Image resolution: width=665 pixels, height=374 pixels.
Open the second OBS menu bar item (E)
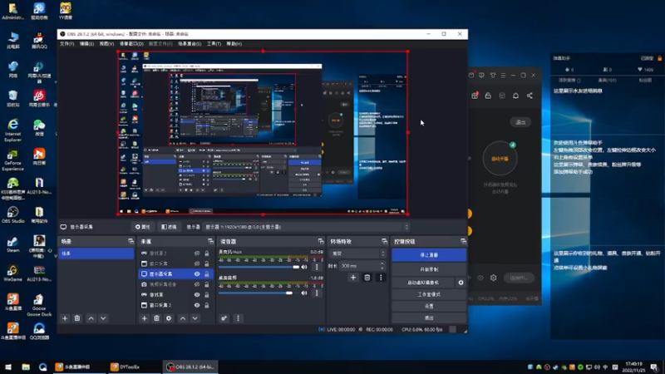pos(86,44)
